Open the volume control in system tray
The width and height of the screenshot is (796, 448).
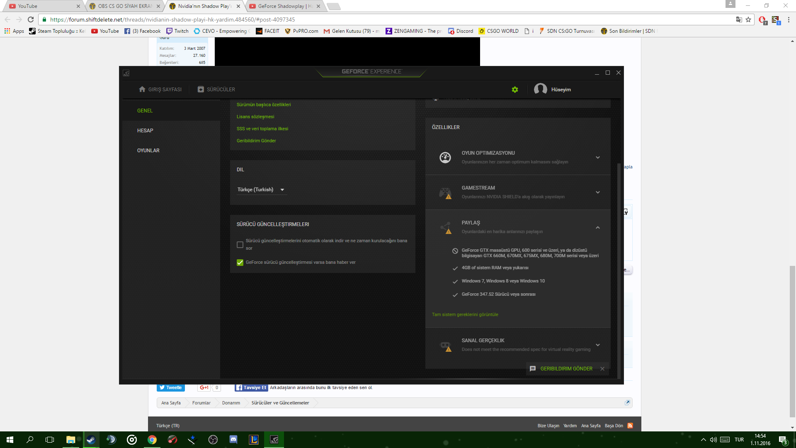point(713,440)
